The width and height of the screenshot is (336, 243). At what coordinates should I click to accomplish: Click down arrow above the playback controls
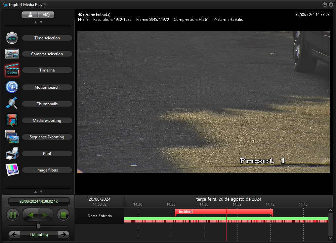[x=41, y=192]
